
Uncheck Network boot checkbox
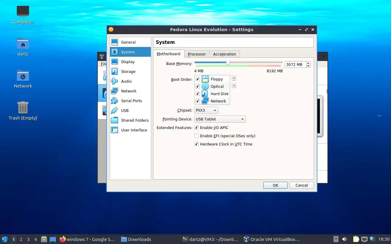(197, 101)
